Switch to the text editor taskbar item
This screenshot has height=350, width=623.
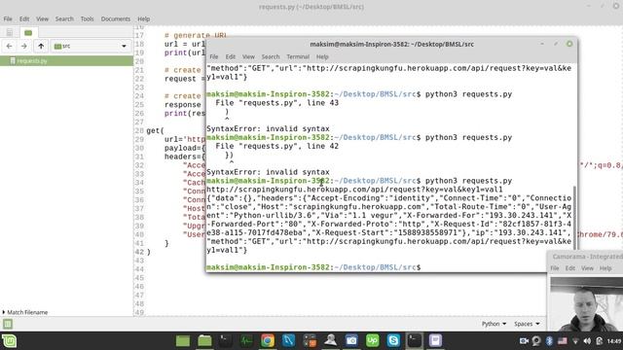coord(435,341)
